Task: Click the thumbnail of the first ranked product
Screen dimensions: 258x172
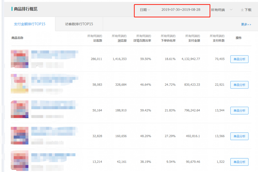Action: pos(20,59)
